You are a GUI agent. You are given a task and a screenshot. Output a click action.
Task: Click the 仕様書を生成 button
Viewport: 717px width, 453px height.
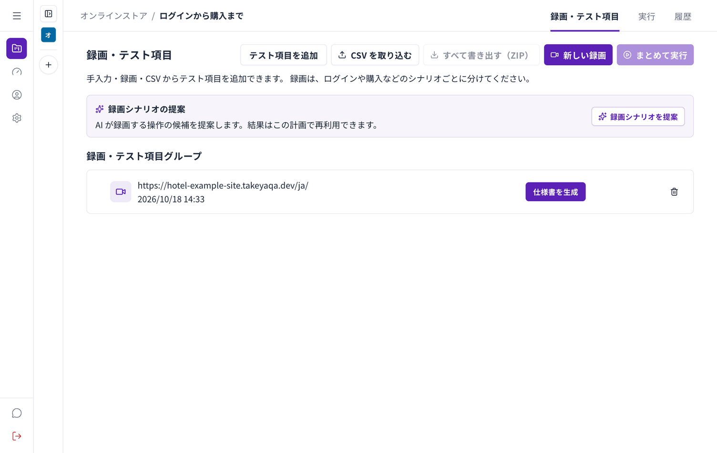555,192
